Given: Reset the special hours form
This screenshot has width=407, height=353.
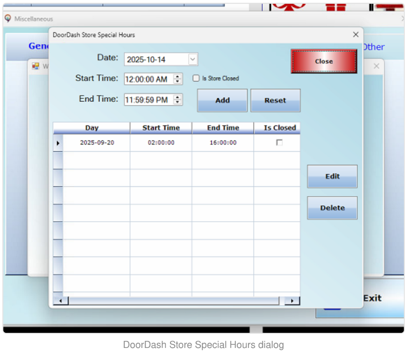Looking at the screenshot, I should pyautogui.click(x=275, y=100).
